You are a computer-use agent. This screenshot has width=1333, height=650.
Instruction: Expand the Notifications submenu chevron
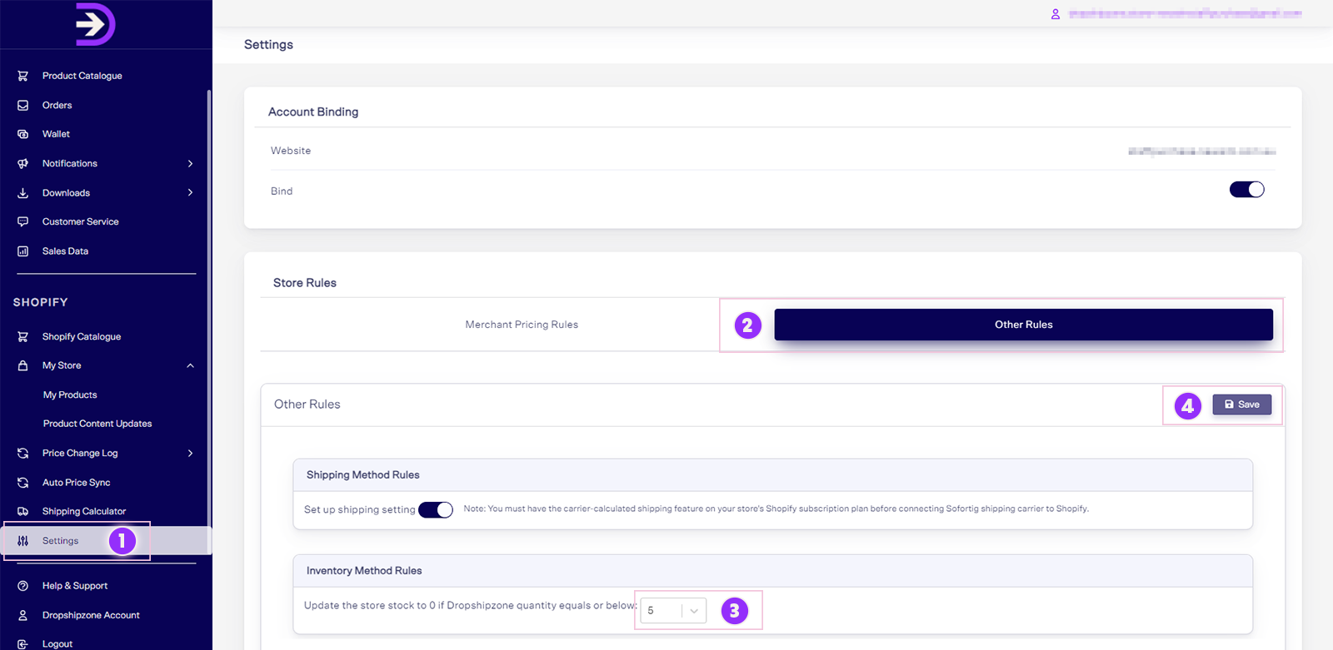(190, 164)
